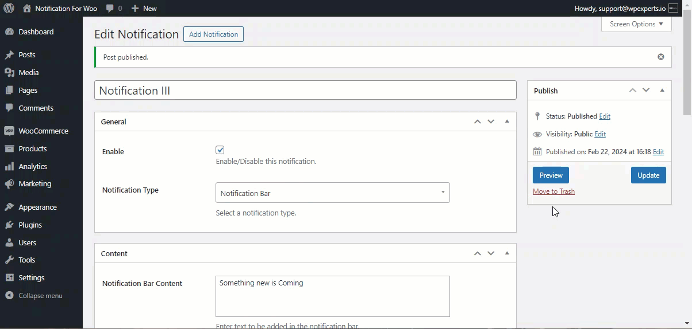Click the Collapse menu arrow icon

(x=9, y=296)
